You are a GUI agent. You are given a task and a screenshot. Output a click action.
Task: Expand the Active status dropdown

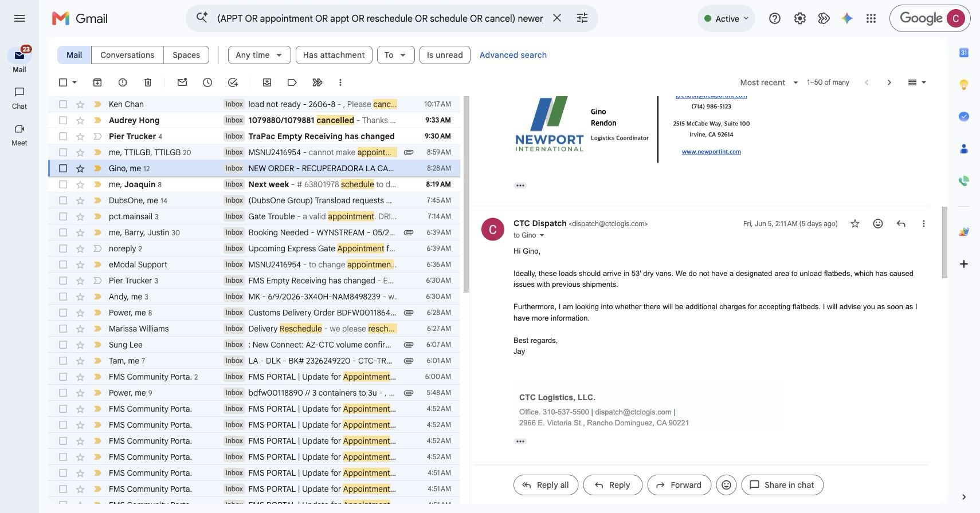(726, 18)
